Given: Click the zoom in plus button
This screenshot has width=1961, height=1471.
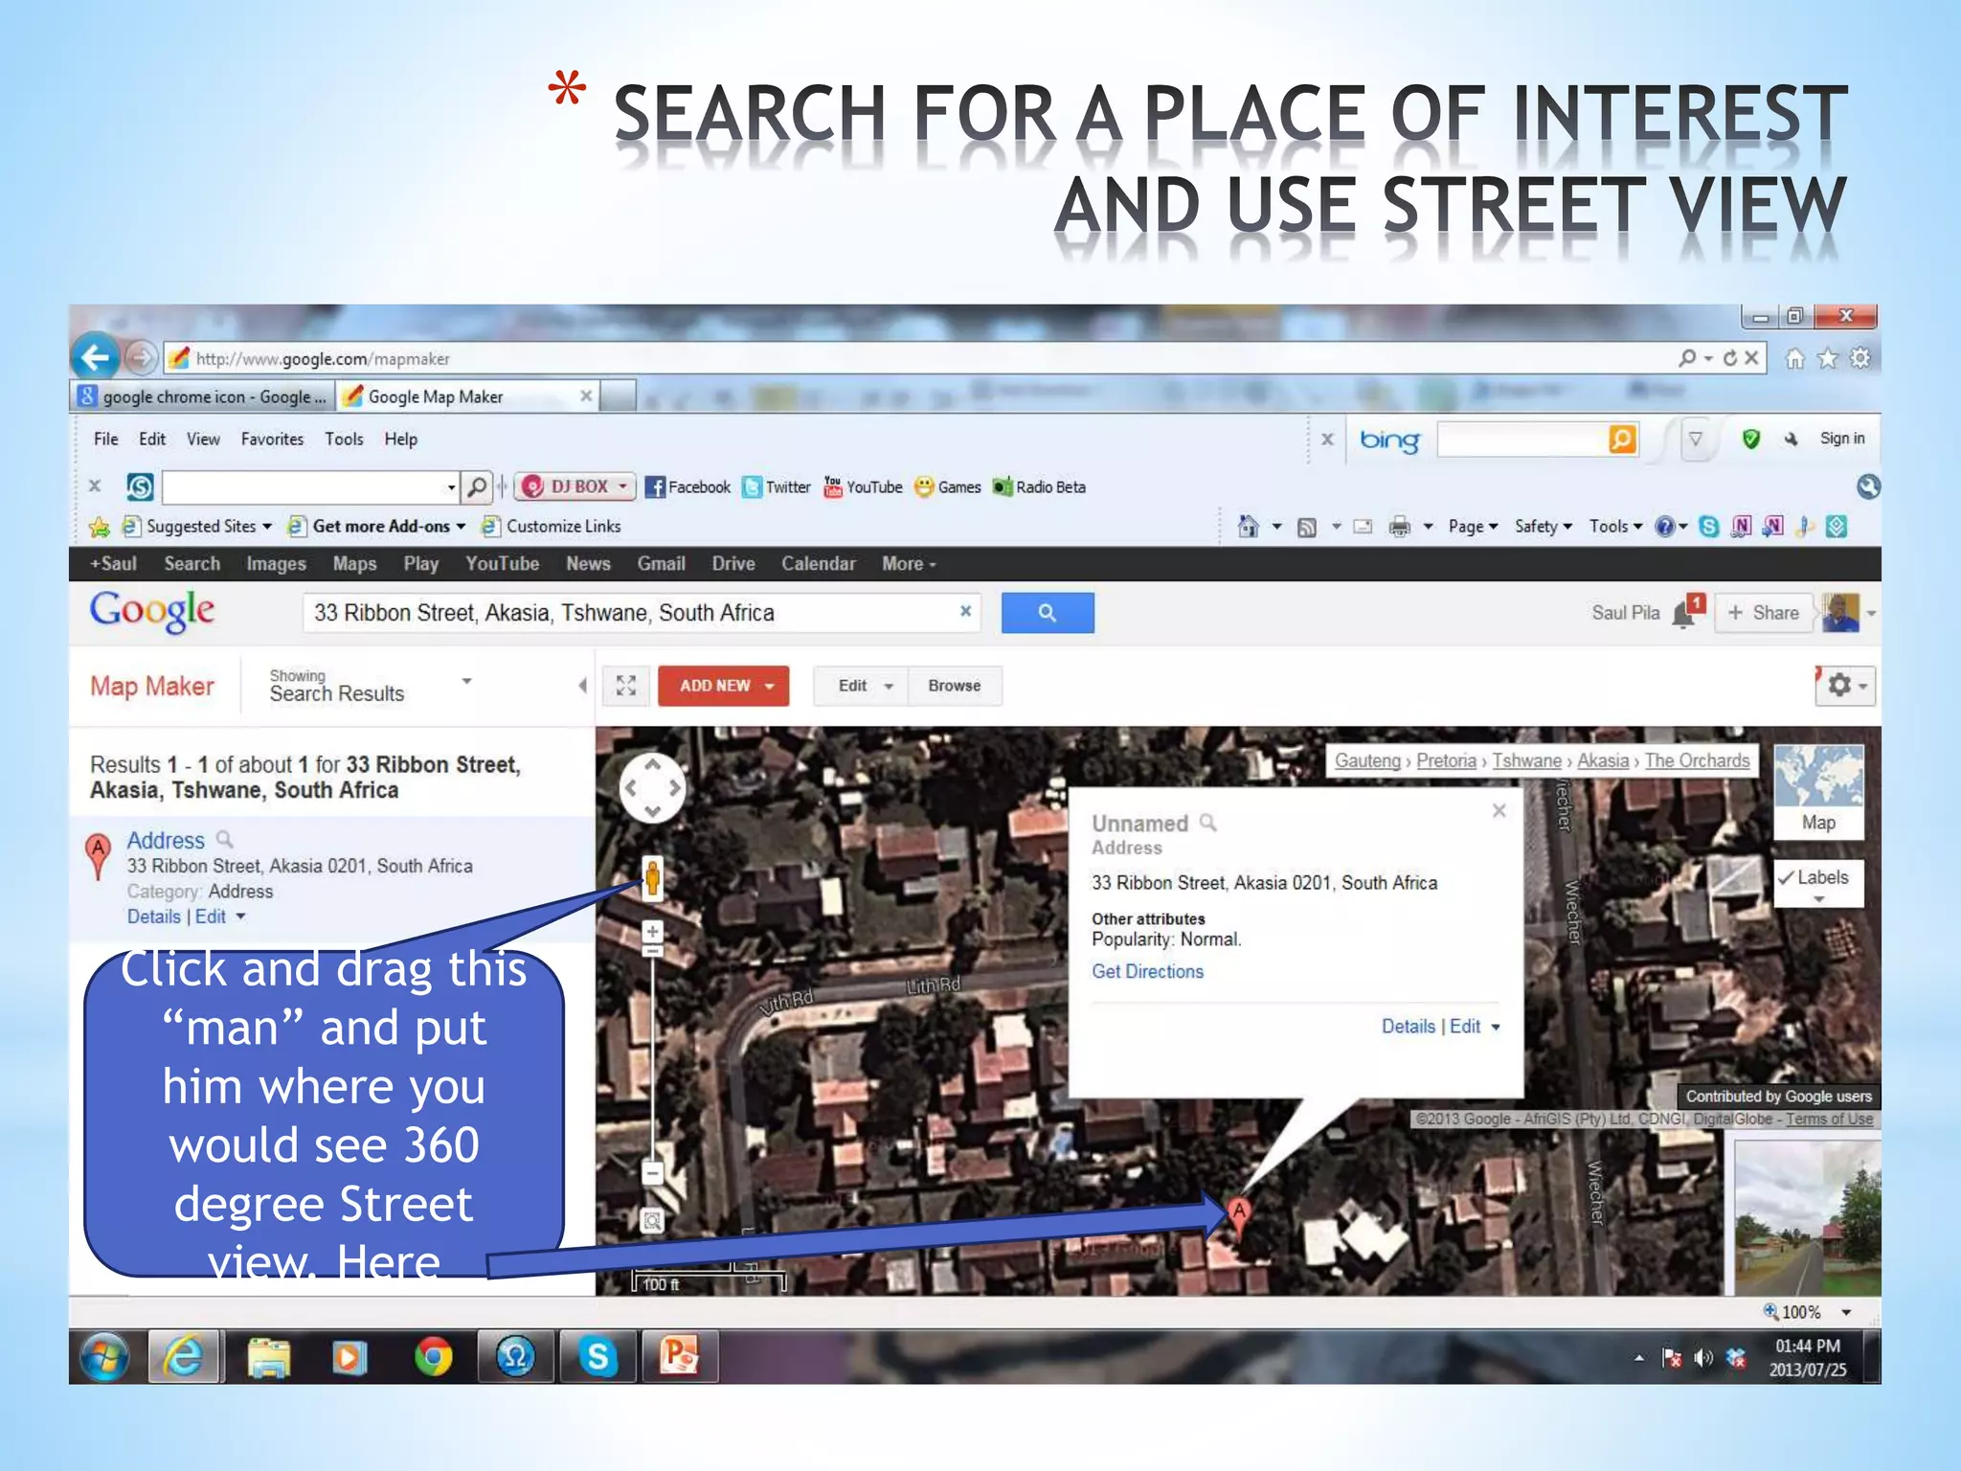Looking at the screenshot, I should coord(652,931).
